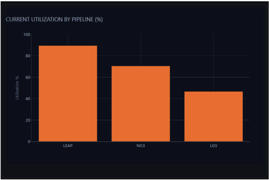Select the NG3 orange bar
Viewport: 269px width, 180px height.
coord(141,104)
